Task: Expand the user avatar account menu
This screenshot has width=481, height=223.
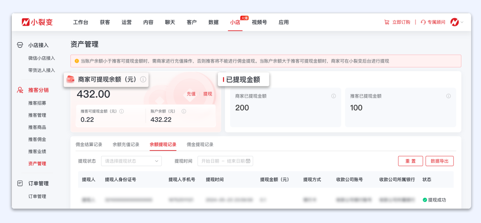Action: (457, 22)
